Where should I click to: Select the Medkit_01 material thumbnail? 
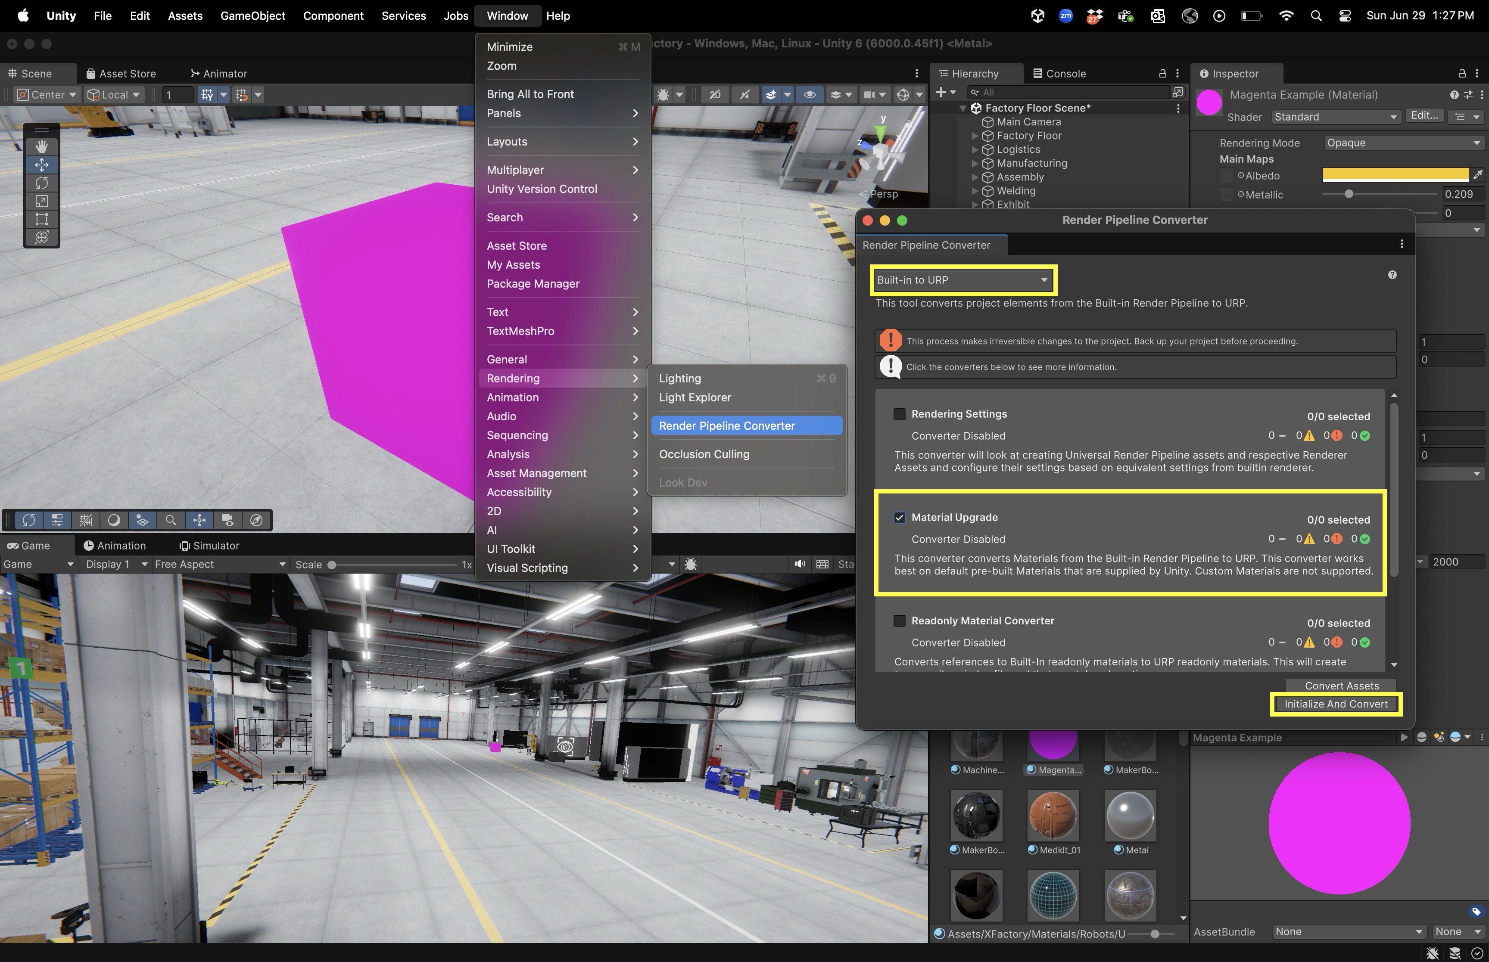[x=1053, y=816]
